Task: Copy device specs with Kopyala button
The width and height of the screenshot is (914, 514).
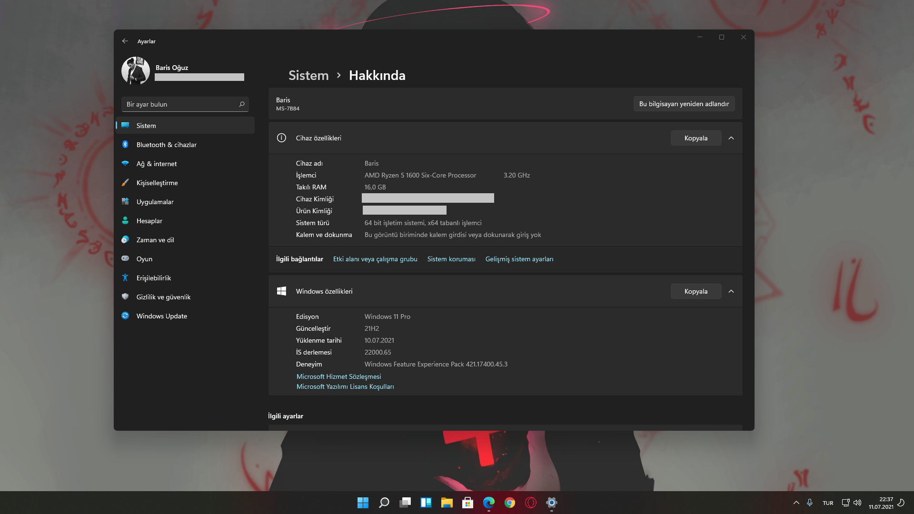Action: point(695,138)
